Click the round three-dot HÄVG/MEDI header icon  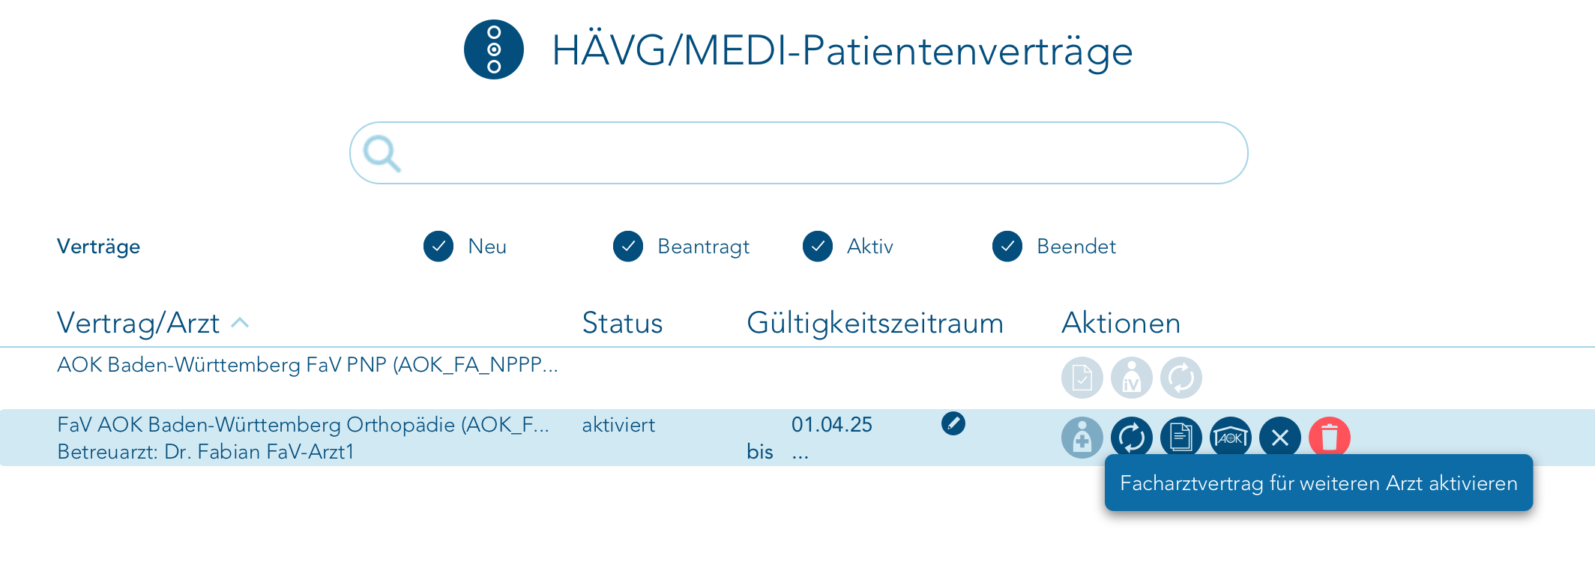[x=493, y=49]
